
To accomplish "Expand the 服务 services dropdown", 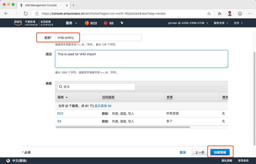I will coord(71,23).
